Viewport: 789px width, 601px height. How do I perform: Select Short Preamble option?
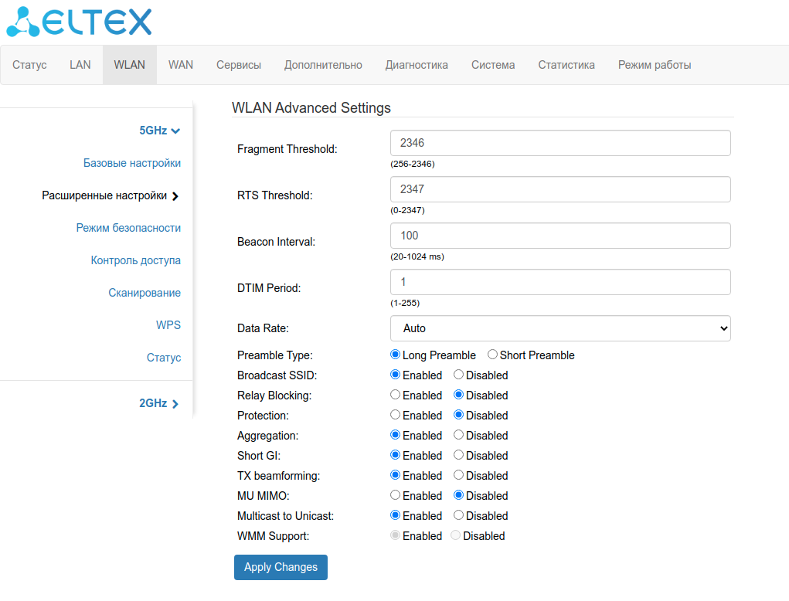pyautogui.click(x=493, y=355)
